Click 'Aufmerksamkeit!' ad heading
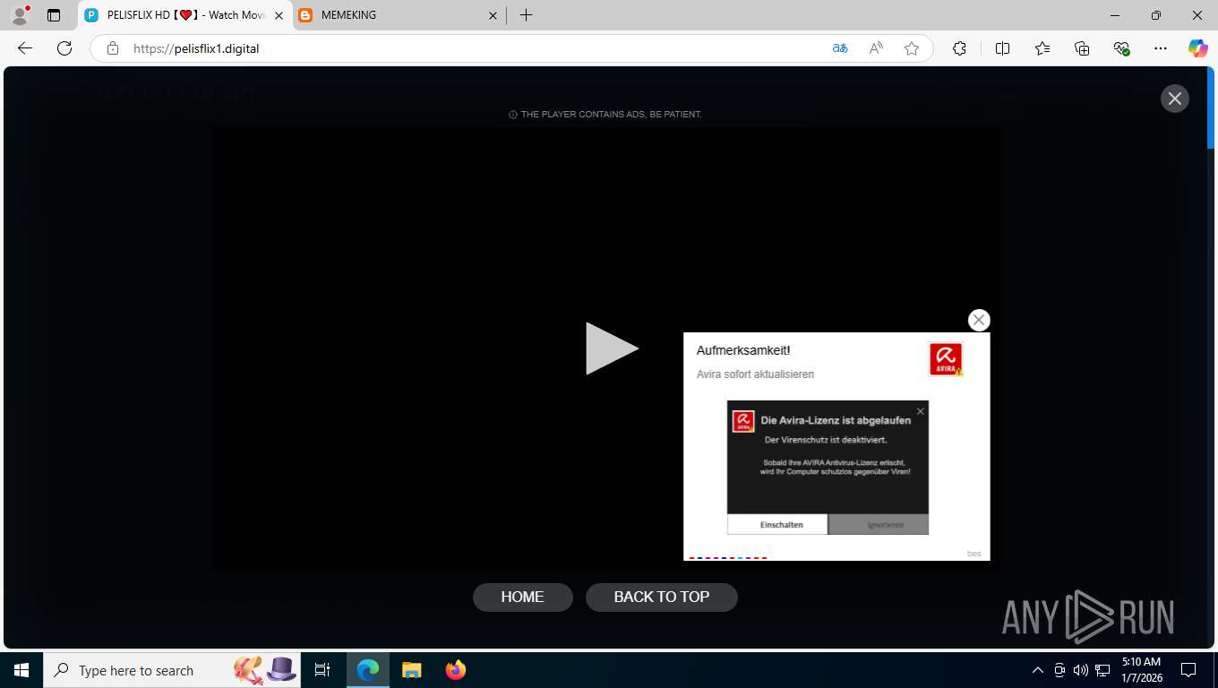1218x688 pixels. [743, 350]
